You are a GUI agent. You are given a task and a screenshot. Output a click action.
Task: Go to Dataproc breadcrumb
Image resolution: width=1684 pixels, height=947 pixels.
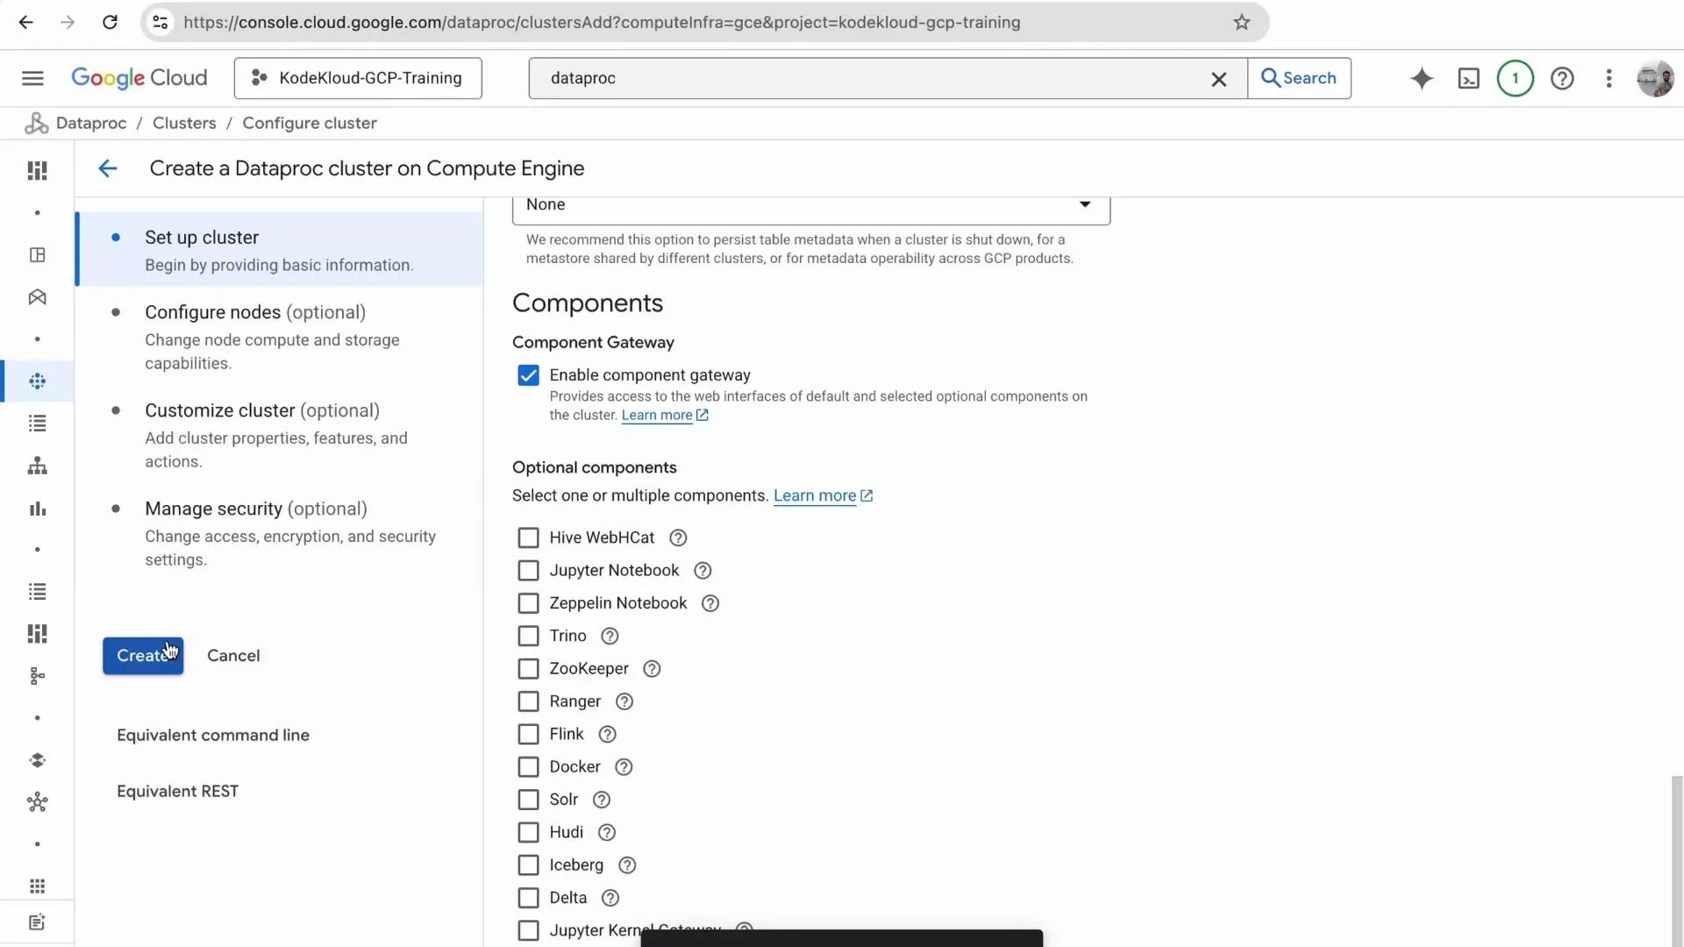click(x=91, y=123)
